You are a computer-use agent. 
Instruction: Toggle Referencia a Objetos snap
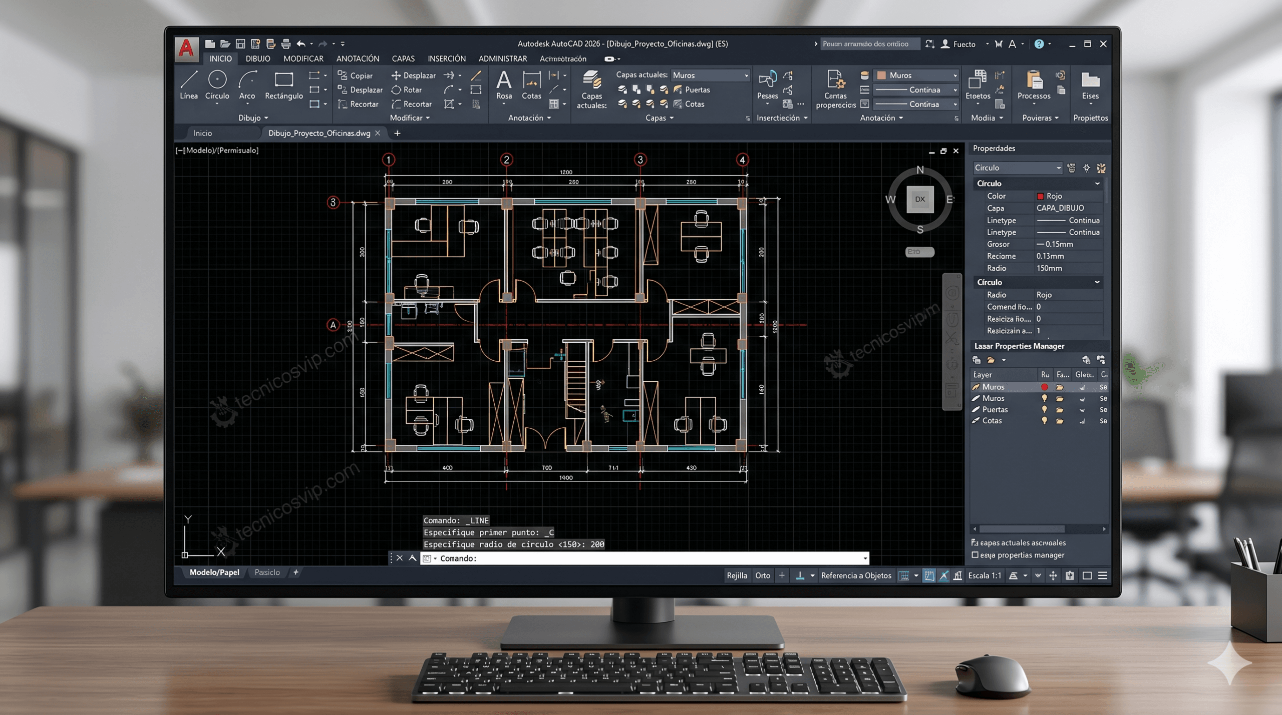[x=856, y=576]
